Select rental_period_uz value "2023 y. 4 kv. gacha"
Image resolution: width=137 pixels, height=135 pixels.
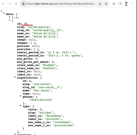[64, 56]
